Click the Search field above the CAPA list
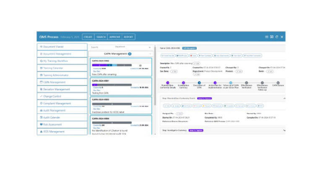322x181 pixels. click(101, 47)
